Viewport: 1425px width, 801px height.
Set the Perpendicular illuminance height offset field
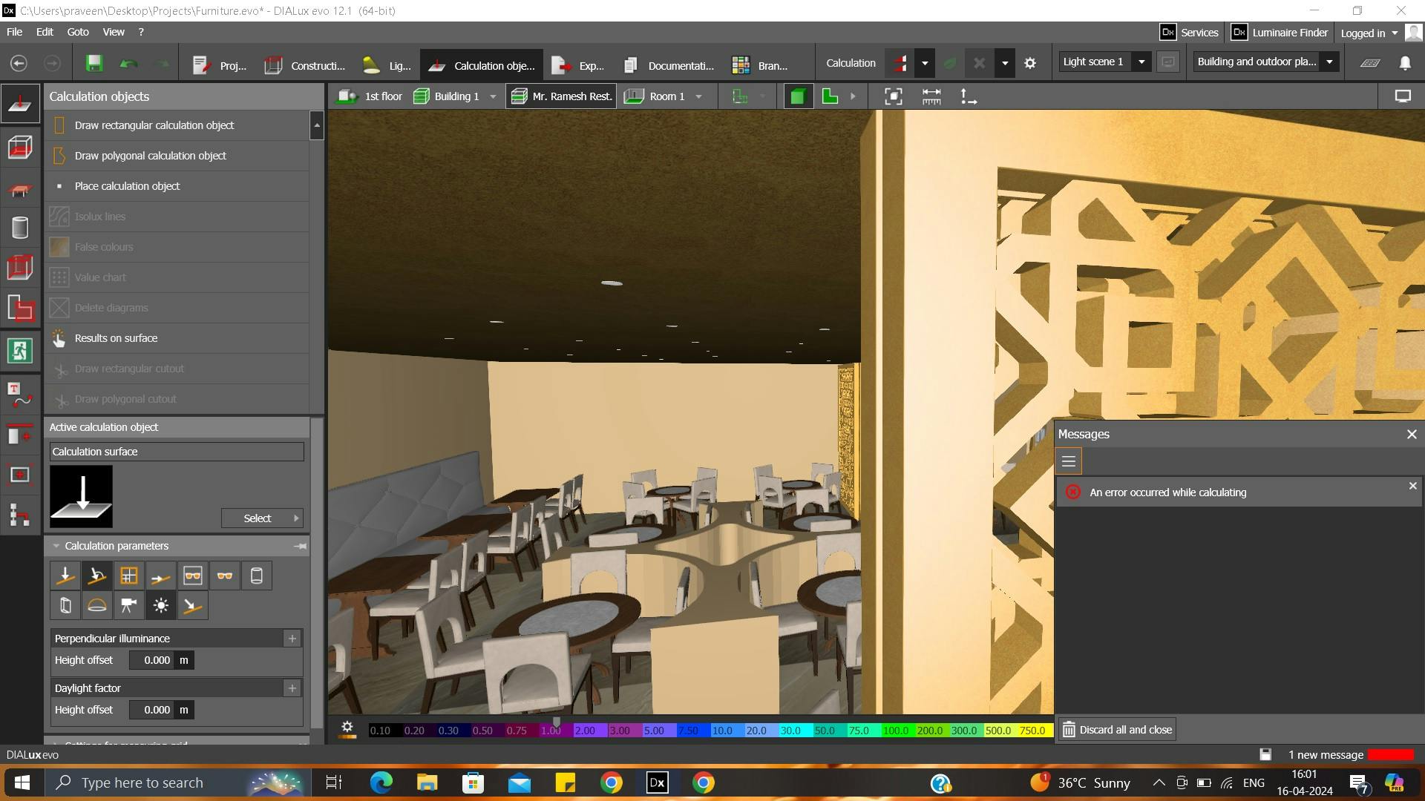click(x=154, y=659)
